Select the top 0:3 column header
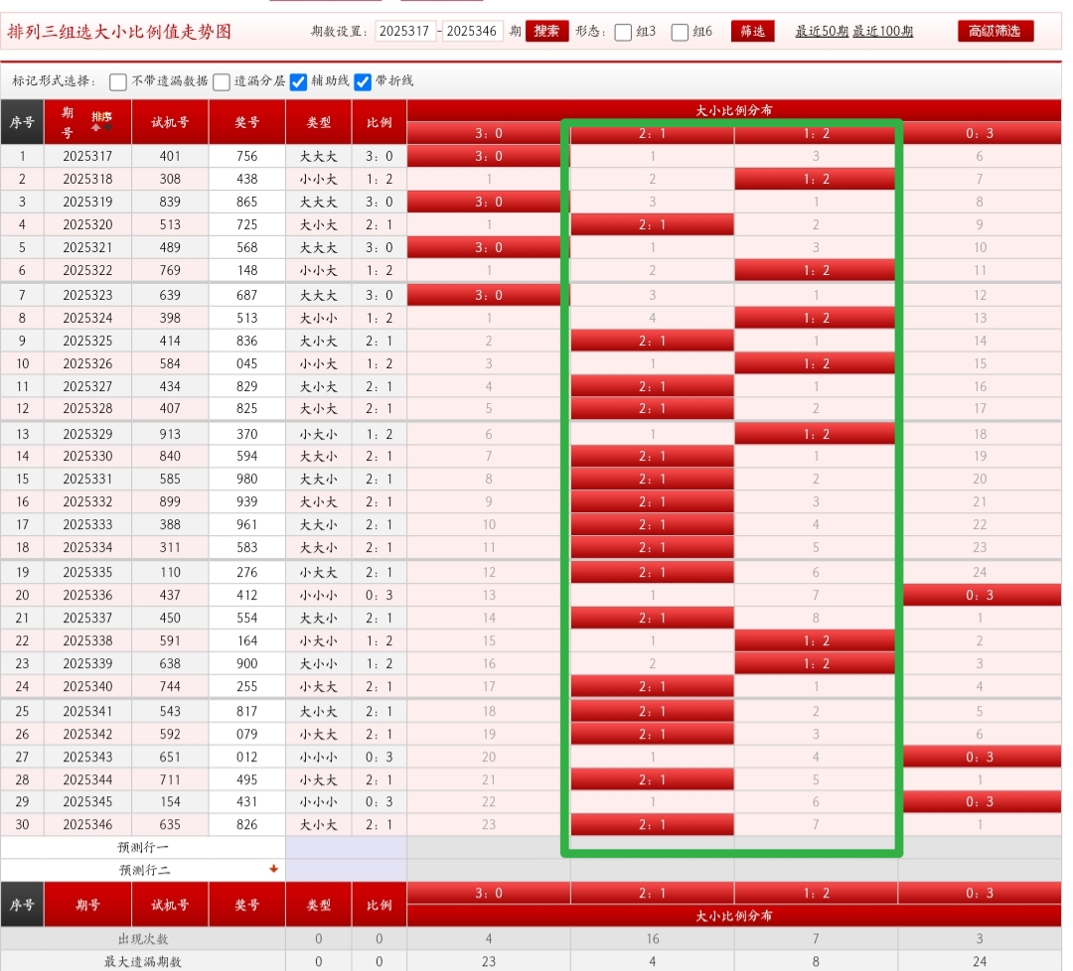The width and height of the screenshot is (1073, 971). [979, 133]
